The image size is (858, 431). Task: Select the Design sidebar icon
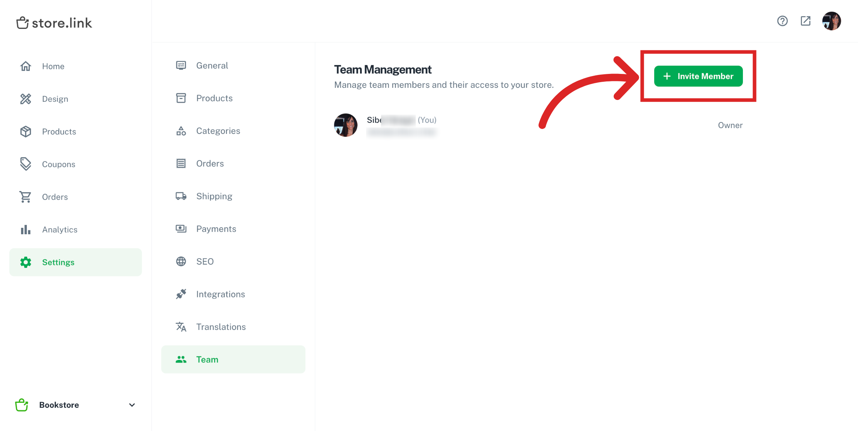click(x=25, y=99)
